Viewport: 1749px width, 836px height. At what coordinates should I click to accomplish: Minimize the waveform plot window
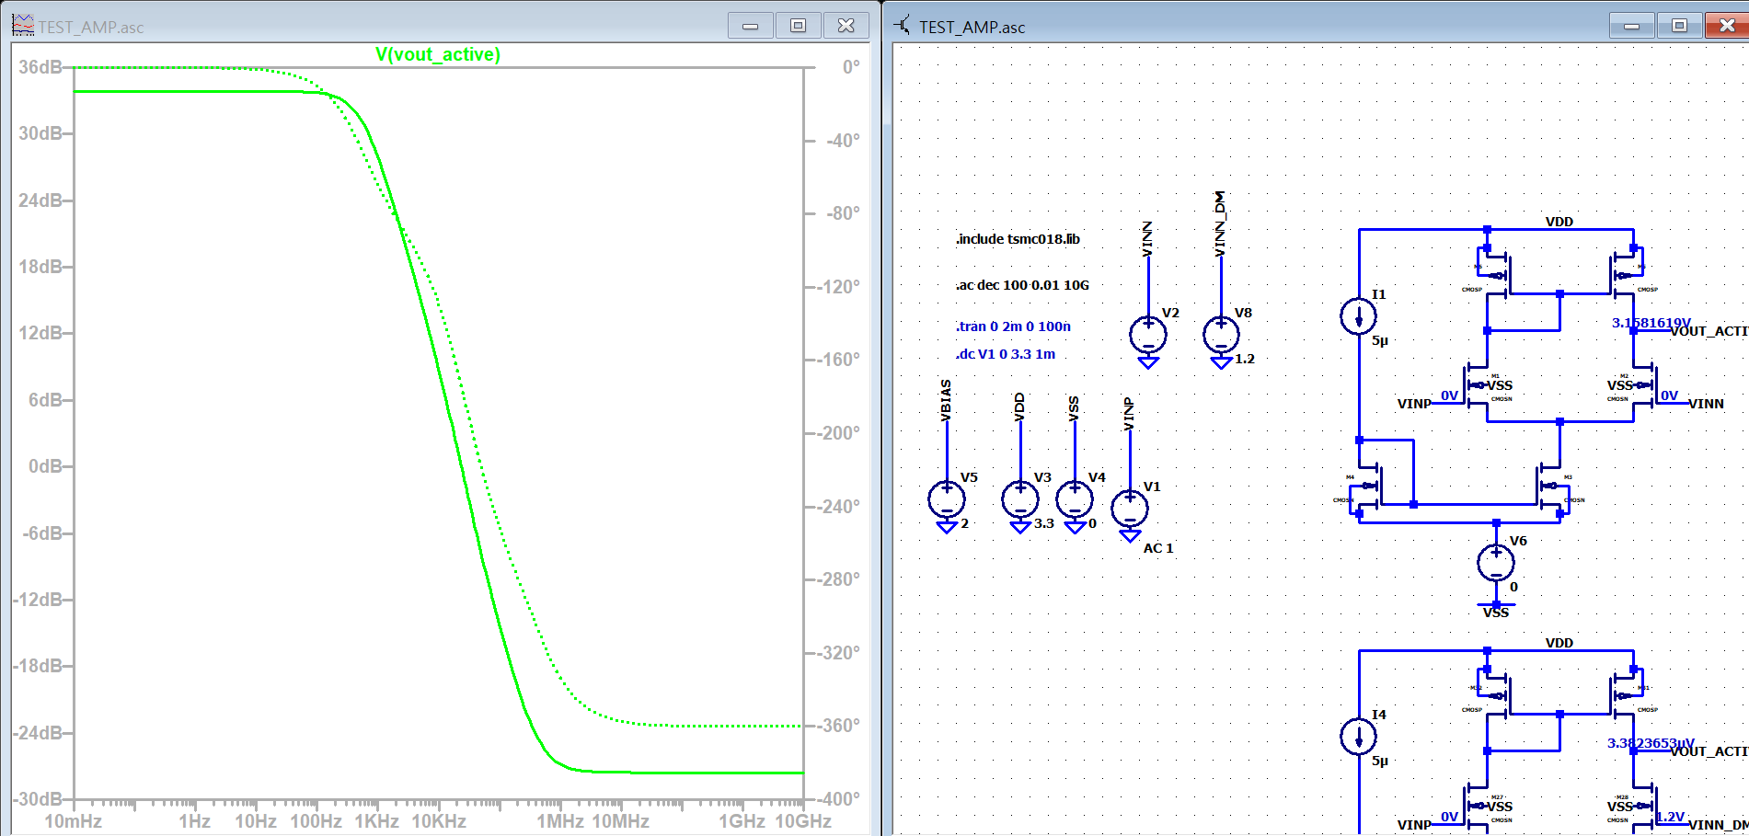point(751,26)
